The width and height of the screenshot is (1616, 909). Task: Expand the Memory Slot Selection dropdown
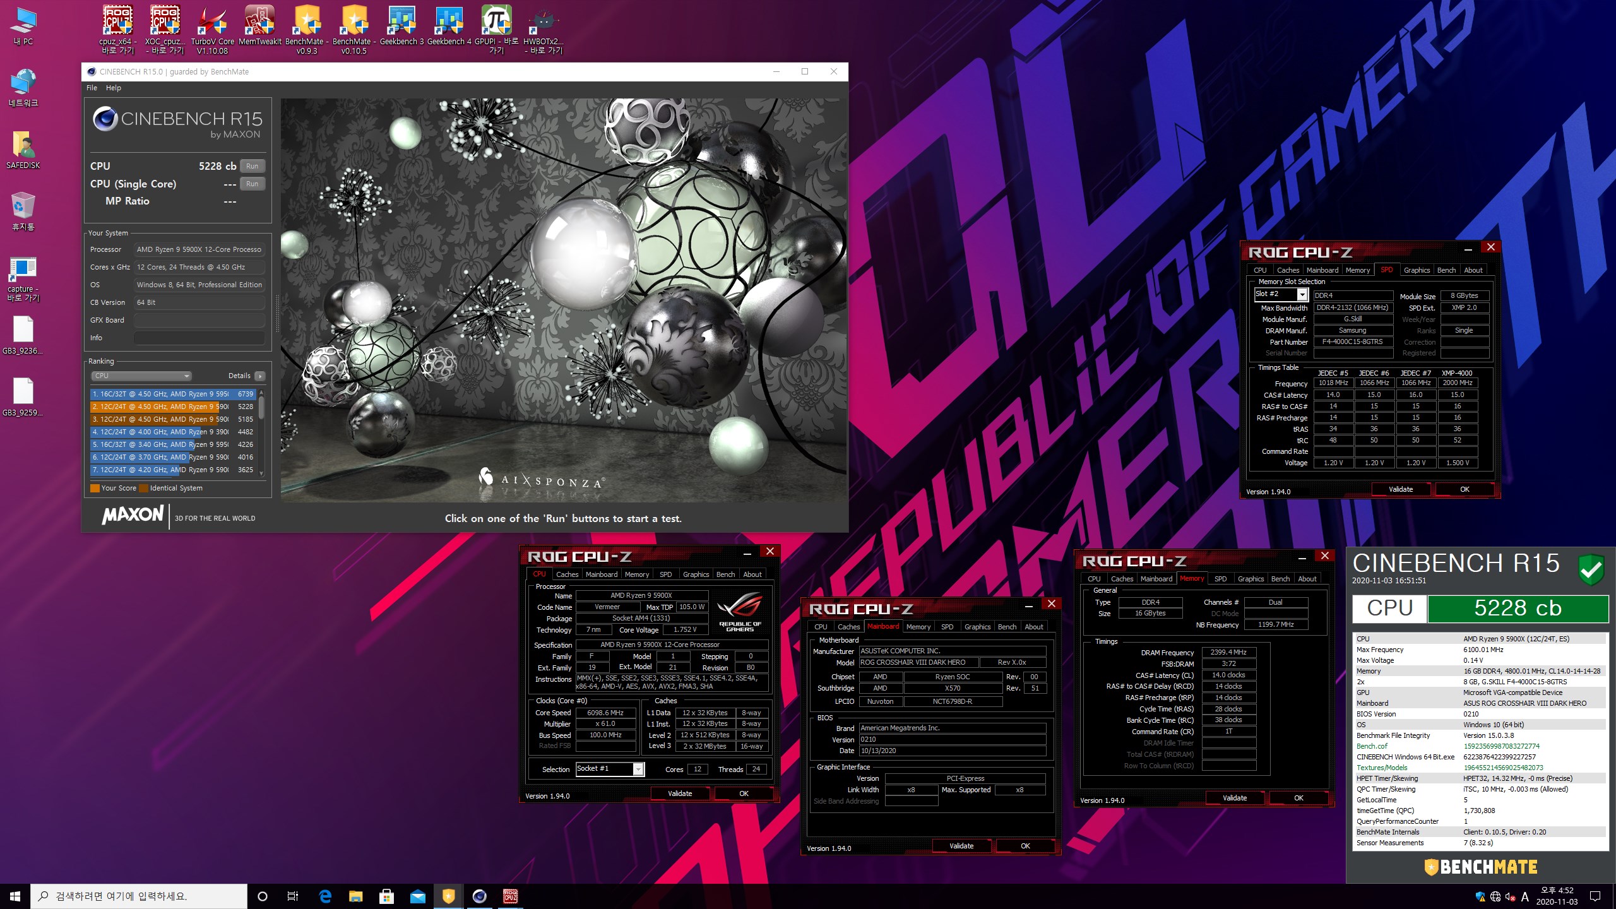pyautogui.click(x=1302, y=295)
